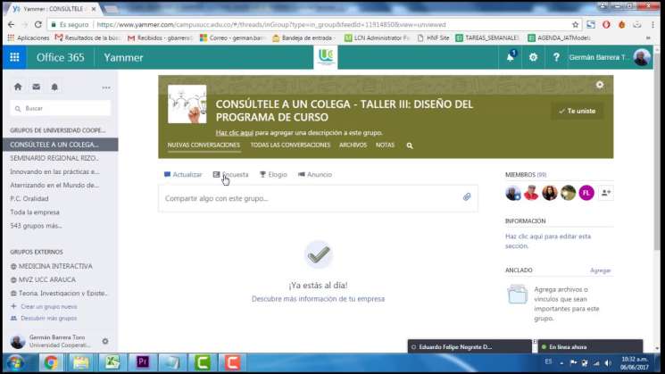Go back in browser history
Screen dimensions: 665x374
pos(11,25)
